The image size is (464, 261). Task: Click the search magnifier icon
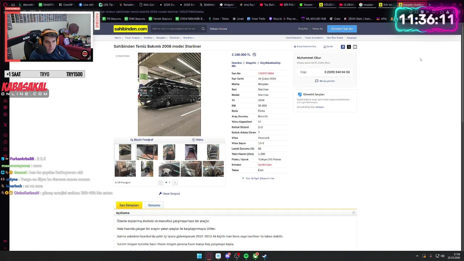point(203,29)
